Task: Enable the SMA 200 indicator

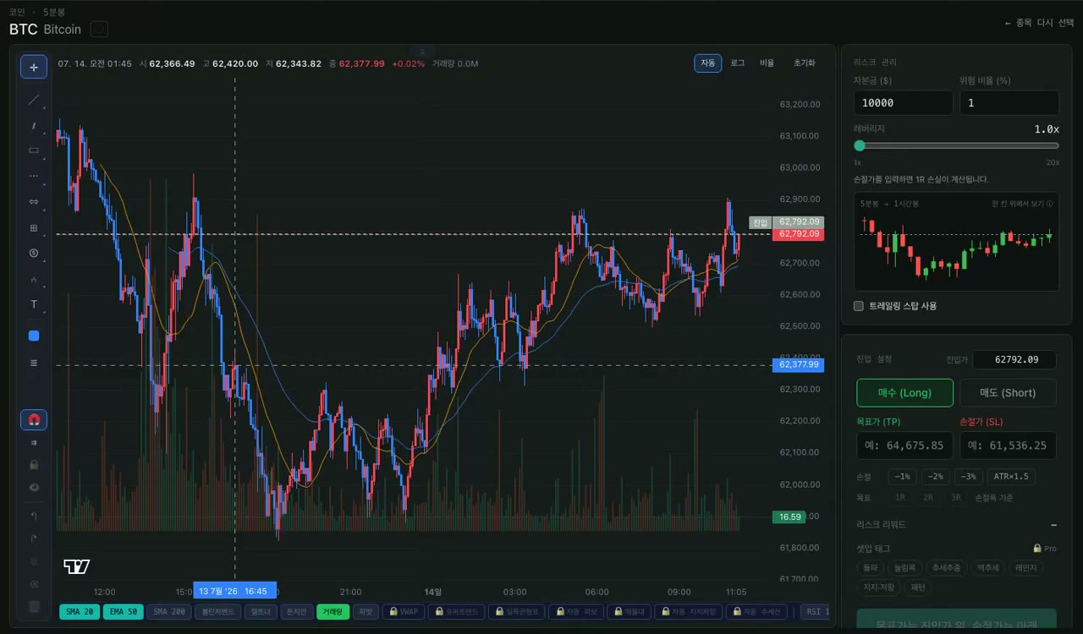Action: 168,611
